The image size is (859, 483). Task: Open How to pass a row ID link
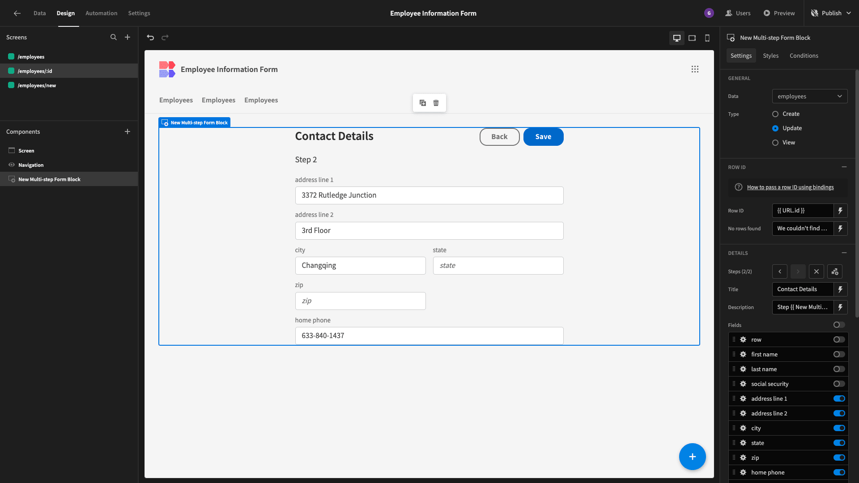click(791, 187)
